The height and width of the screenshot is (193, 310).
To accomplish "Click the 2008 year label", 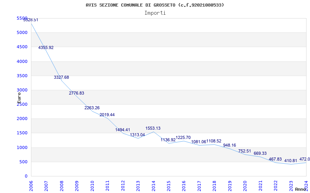I will coord(62,186).
